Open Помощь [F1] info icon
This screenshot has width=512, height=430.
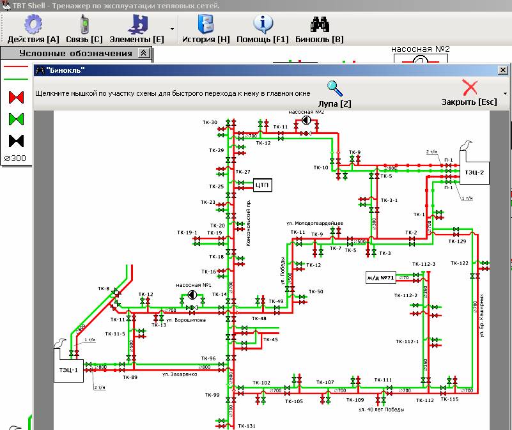point(263,24)
